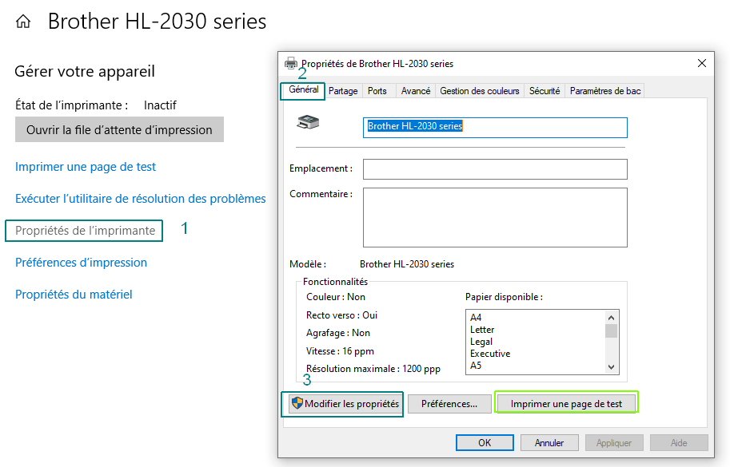Click the down arrow of the paper list scrollbar
The width and height of the screenshot is (730, 467).
tap(612, 367)
